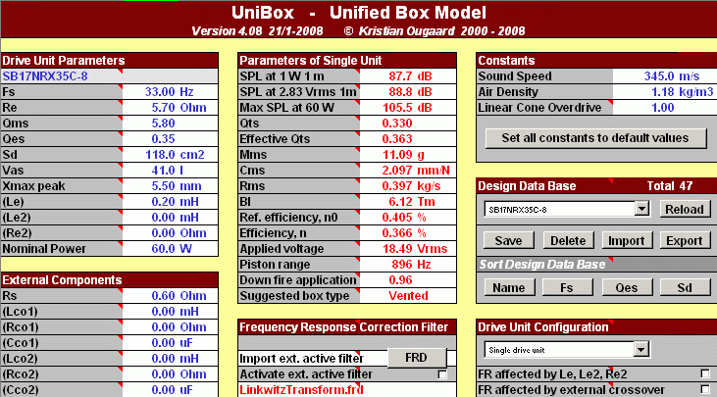The height and width of the screenshot is (397, 717).
Task: Click the FRD import filter button
Action: [416, 358]
